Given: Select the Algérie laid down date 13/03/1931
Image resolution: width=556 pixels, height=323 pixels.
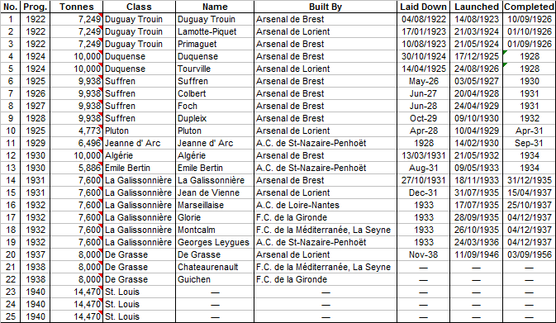Looking at the screenshot, I should tap(423, 155).
